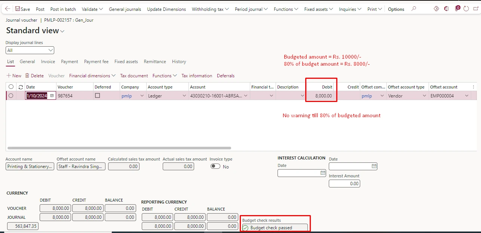Tick the Deferred checkbox on the line

point(98,96)
